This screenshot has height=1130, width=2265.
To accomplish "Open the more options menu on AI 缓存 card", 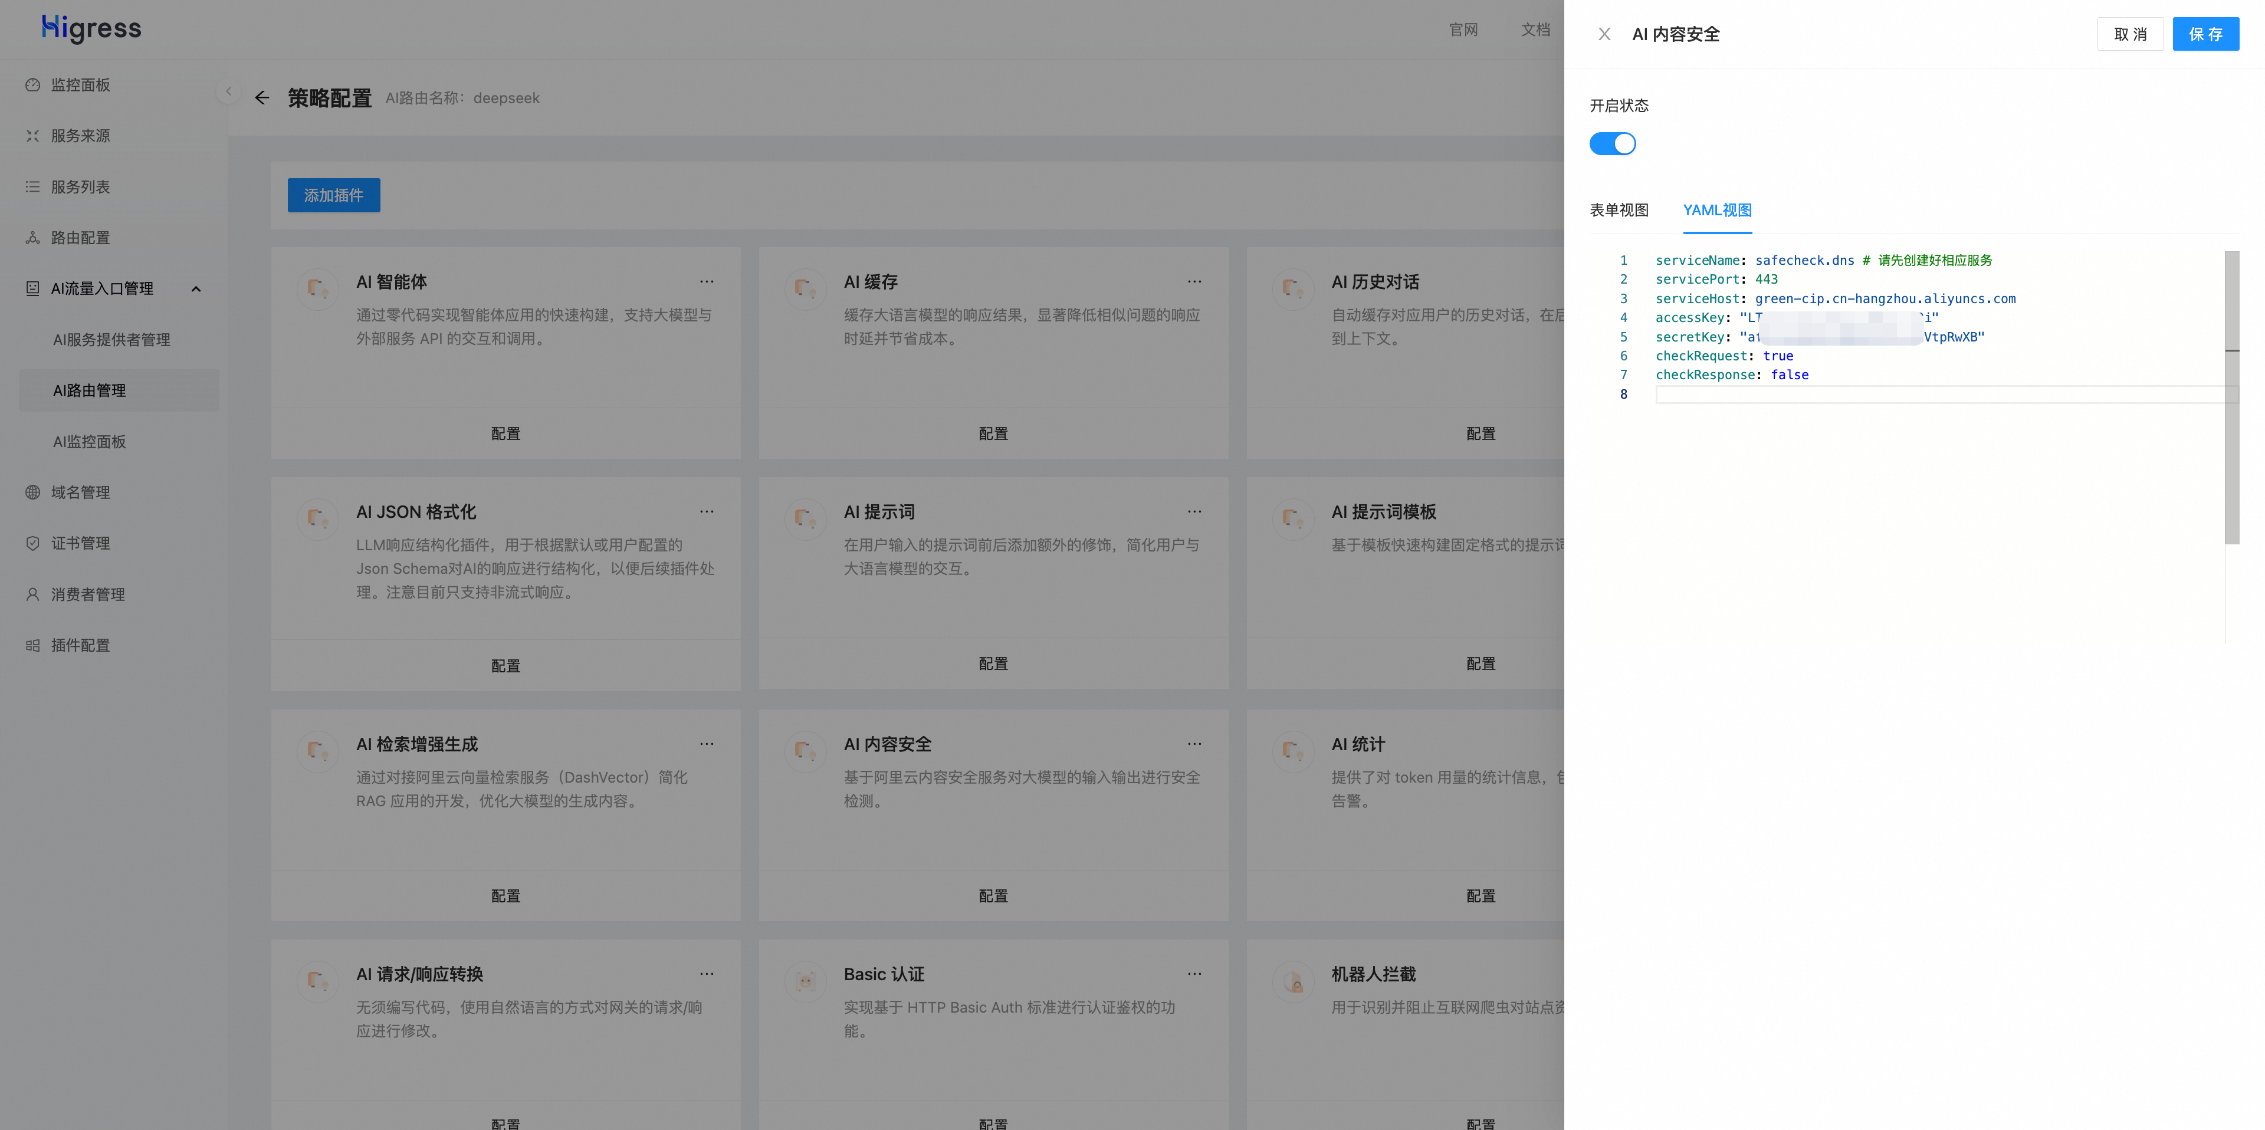I will pyautogui.click(x=1194, y=281).
